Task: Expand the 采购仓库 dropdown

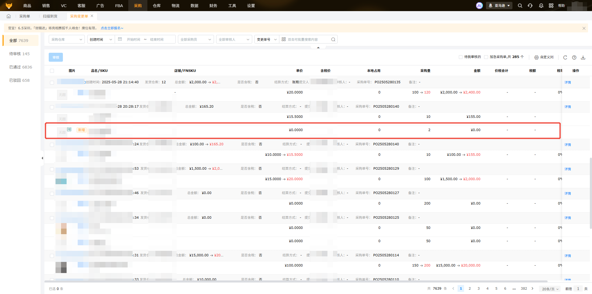Action: (x=67, y=39)
